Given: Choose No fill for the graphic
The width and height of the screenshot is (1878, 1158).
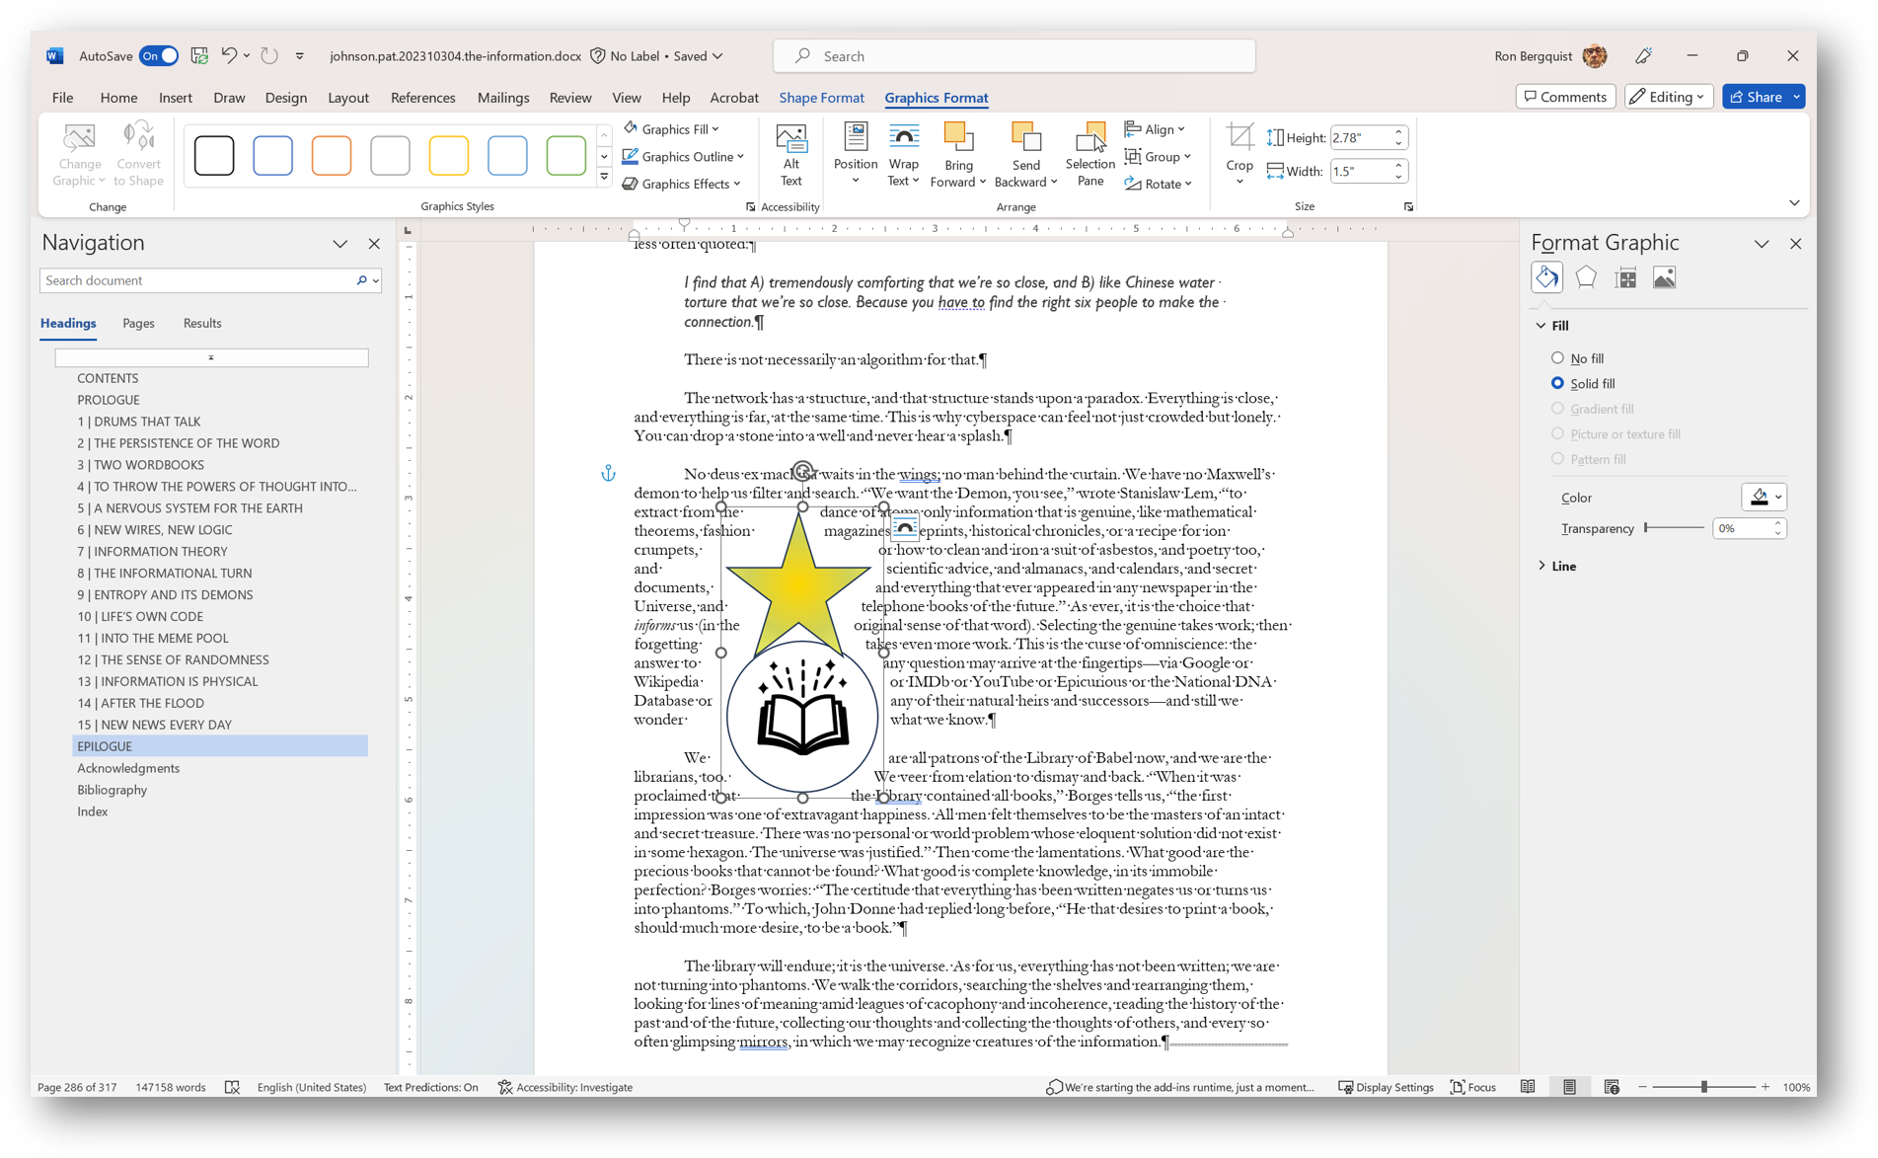Looking at the screenshot, I should point(1559,357).
